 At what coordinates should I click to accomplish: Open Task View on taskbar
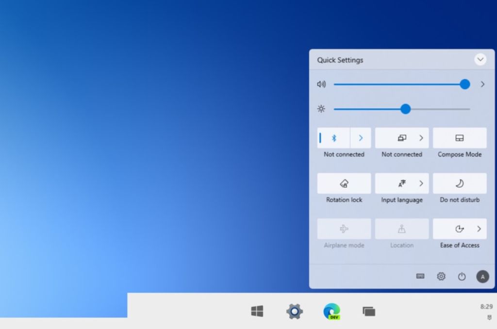coord(369,311)
